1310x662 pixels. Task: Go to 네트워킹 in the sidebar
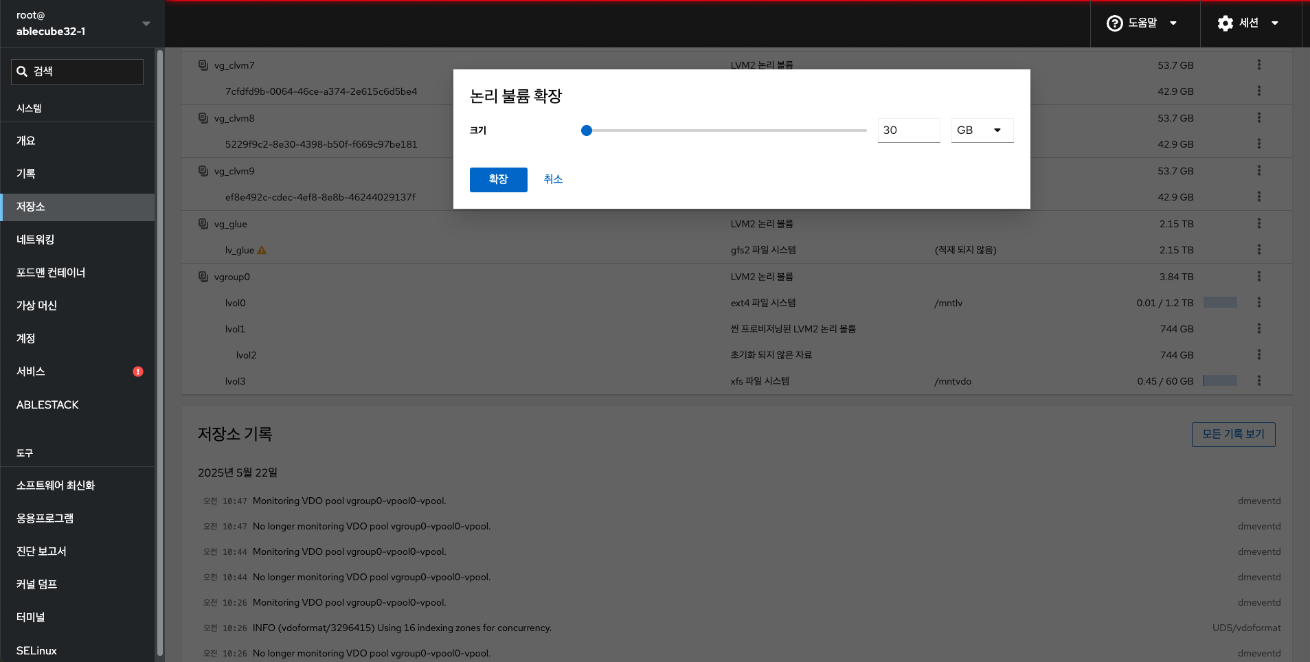[x=36, y=240]
